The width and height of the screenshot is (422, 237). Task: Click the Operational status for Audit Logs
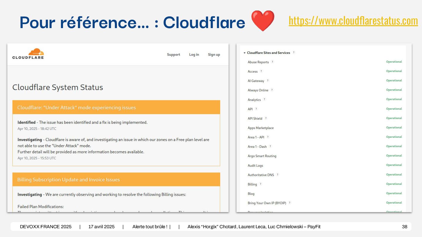pos(394,165)
